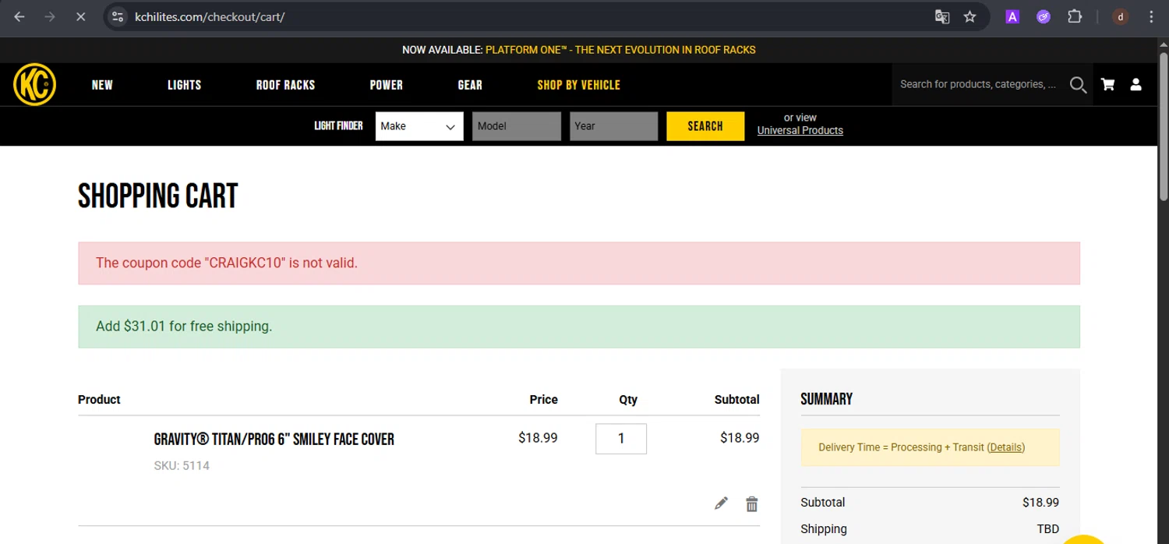Open the NEW menu item
The width and height of the screenshot is (1169, 544).
tap(102, 85)
